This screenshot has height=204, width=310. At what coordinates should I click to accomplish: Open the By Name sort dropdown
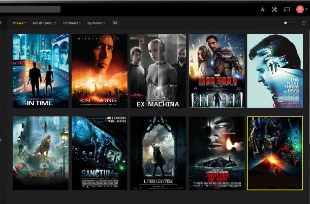click(96, 23)
